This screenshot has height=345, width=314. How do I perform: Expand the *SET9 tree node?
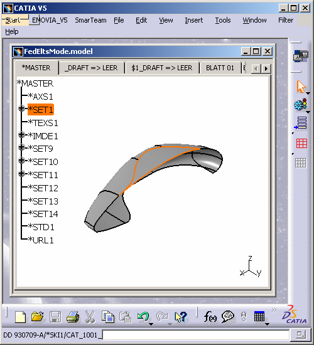[21, 147]
